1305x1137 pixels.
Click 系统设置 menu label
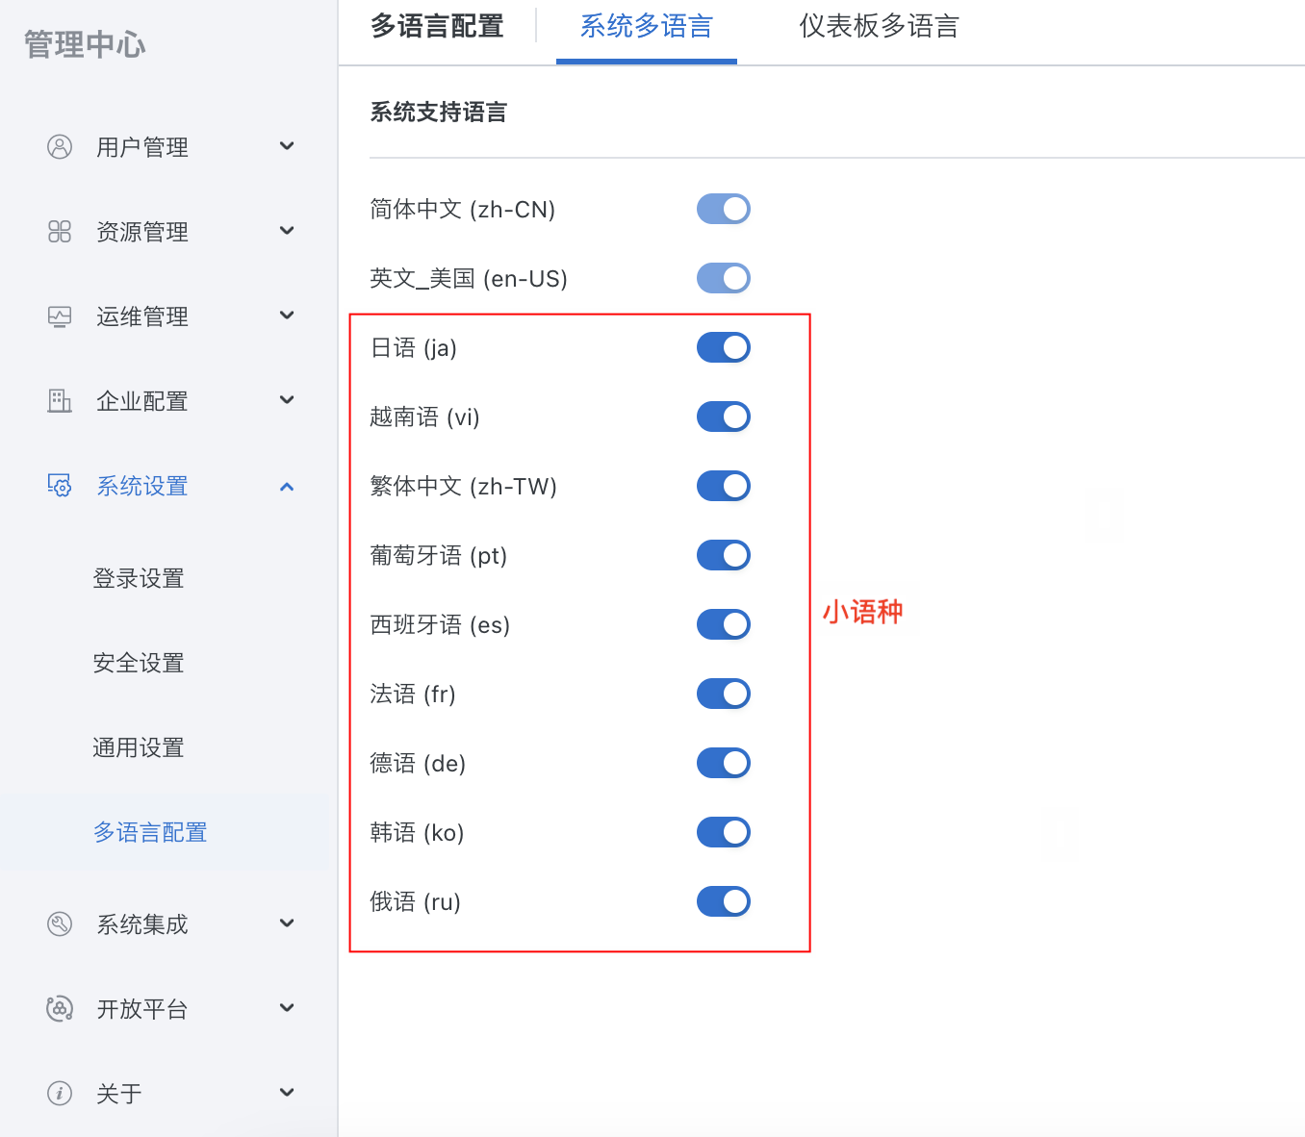[x=142, y=486]
